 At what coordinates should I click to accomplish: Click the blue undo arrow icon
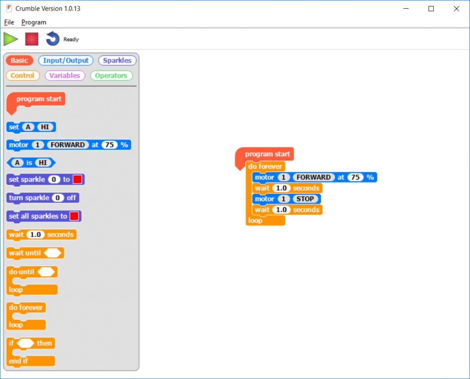pos(53,40)
